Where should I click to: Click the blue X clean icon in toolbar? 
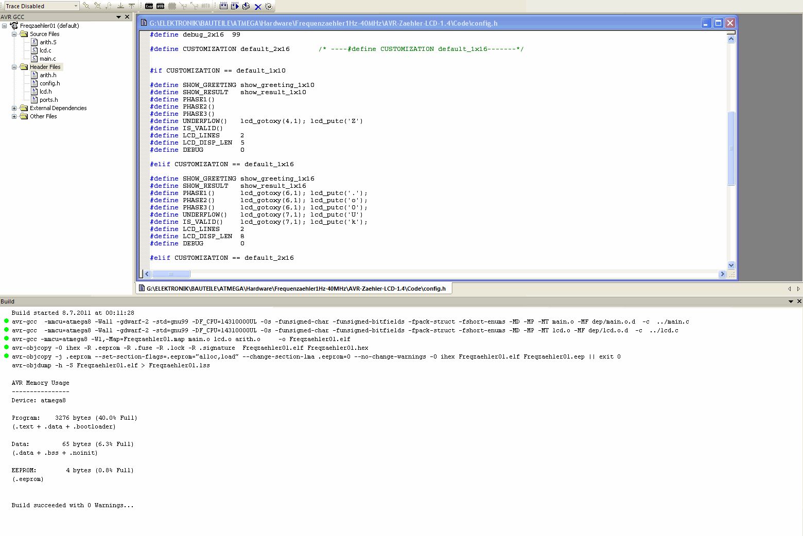(x=258, y=7)
